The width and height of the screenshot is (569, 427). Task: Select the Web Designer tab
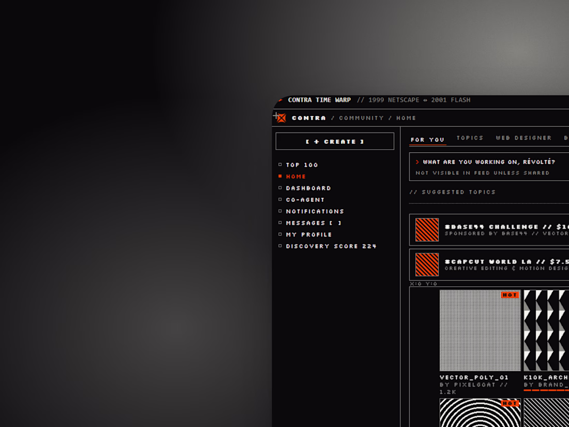pyautogui.click(x=523, y=138)
